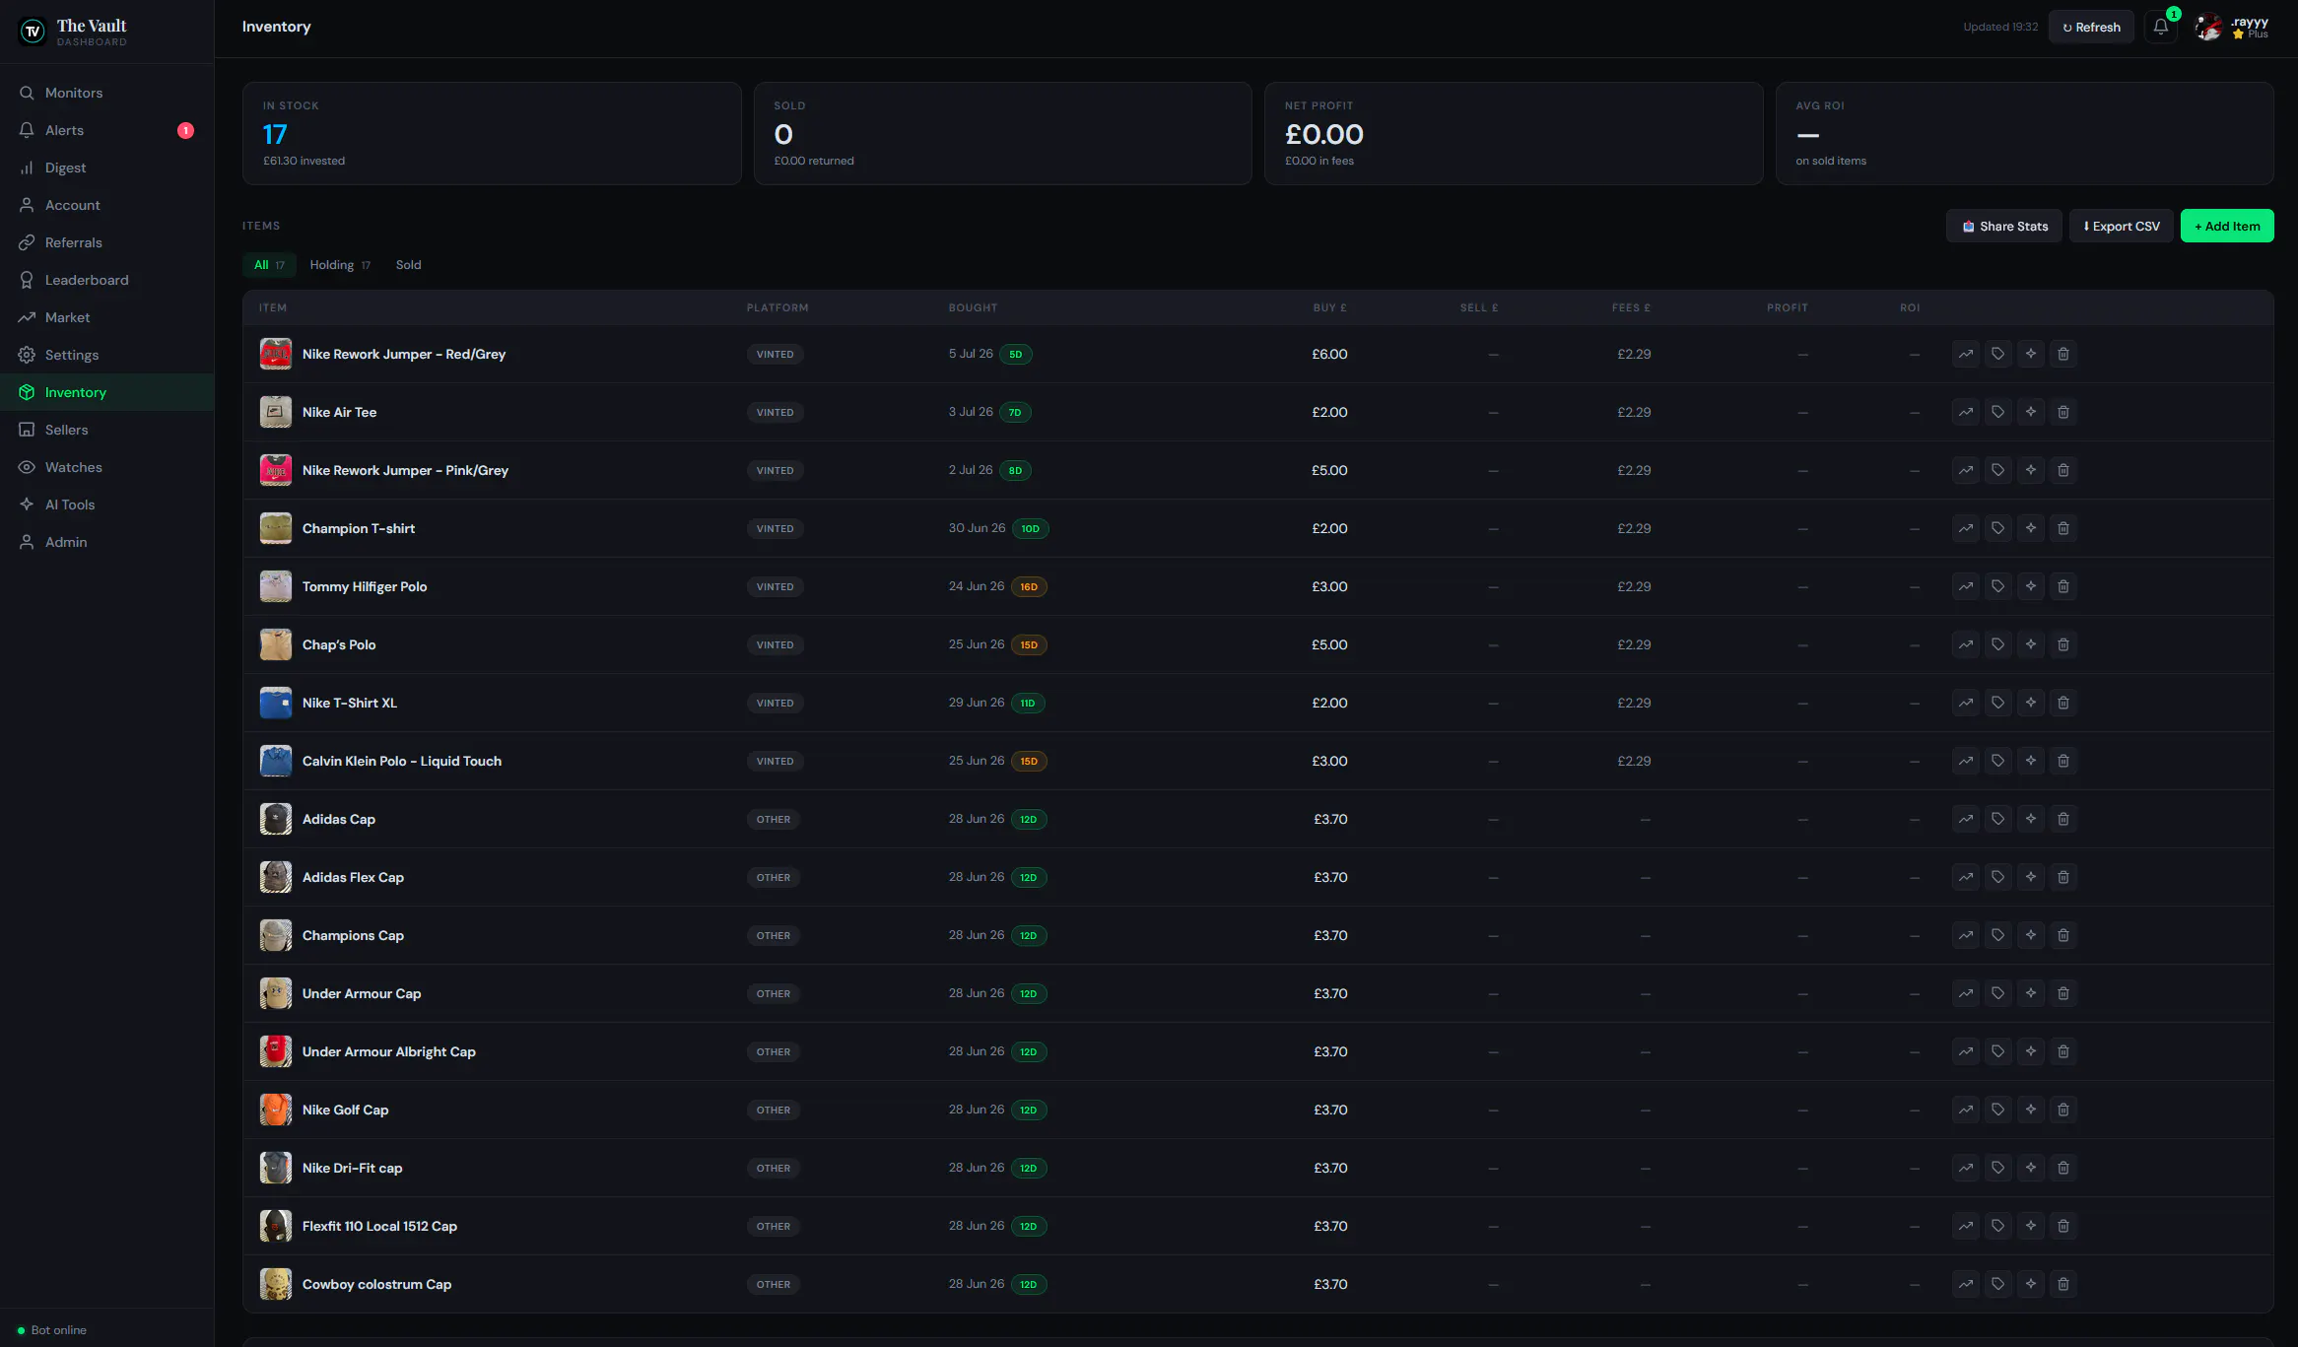Viewport: 2298px width, 1347px height.
Task: Click the 16D age badge on Tommy Hilfiger Polo
Action: point(1029,586)
